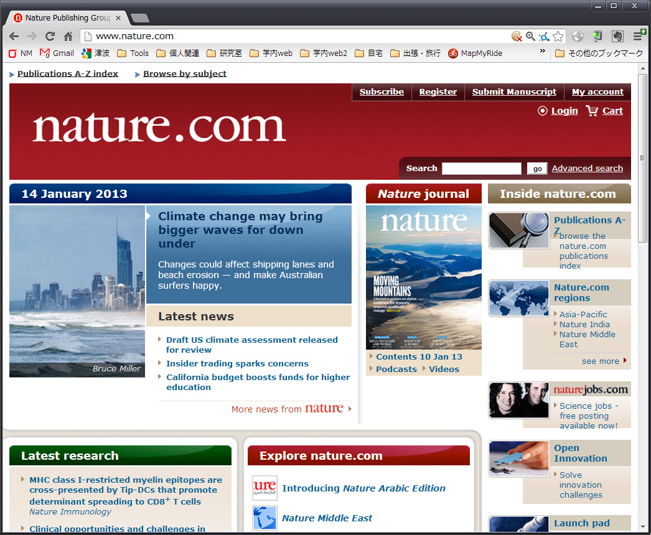Click the browser Back arrow
This screenshot has height=535, width=651.
[x=14, y=37]
